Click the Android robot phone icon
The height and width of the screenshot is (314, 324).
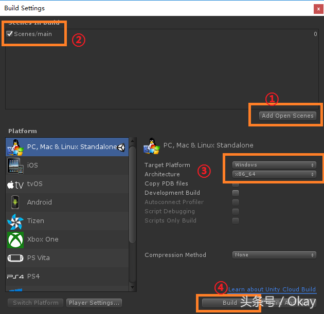(x=15, y=202)
